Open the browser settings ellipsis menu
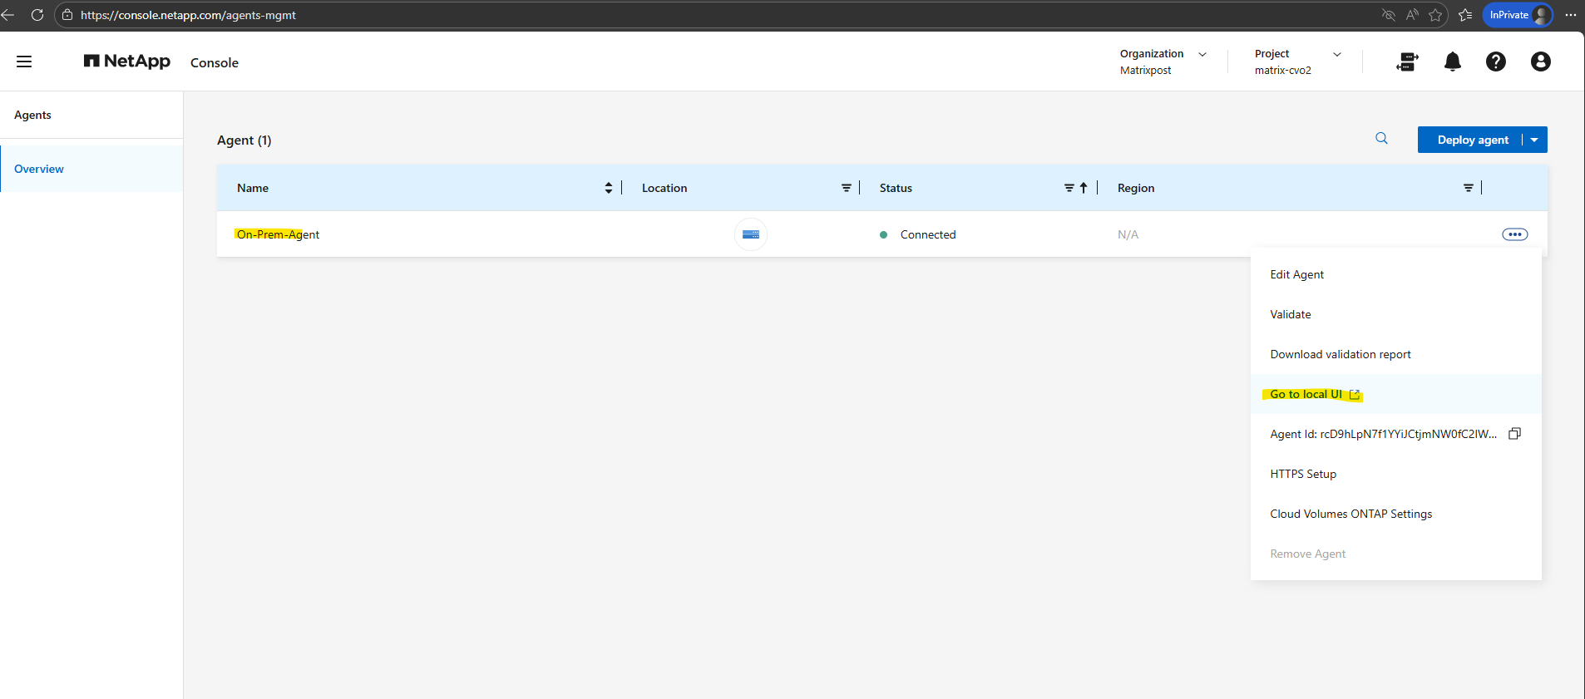1585x699 pixels. 1571,15
